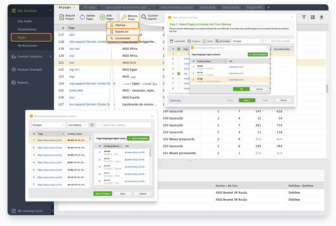Add a new workspace tab with plus icon

pos(268,8)
